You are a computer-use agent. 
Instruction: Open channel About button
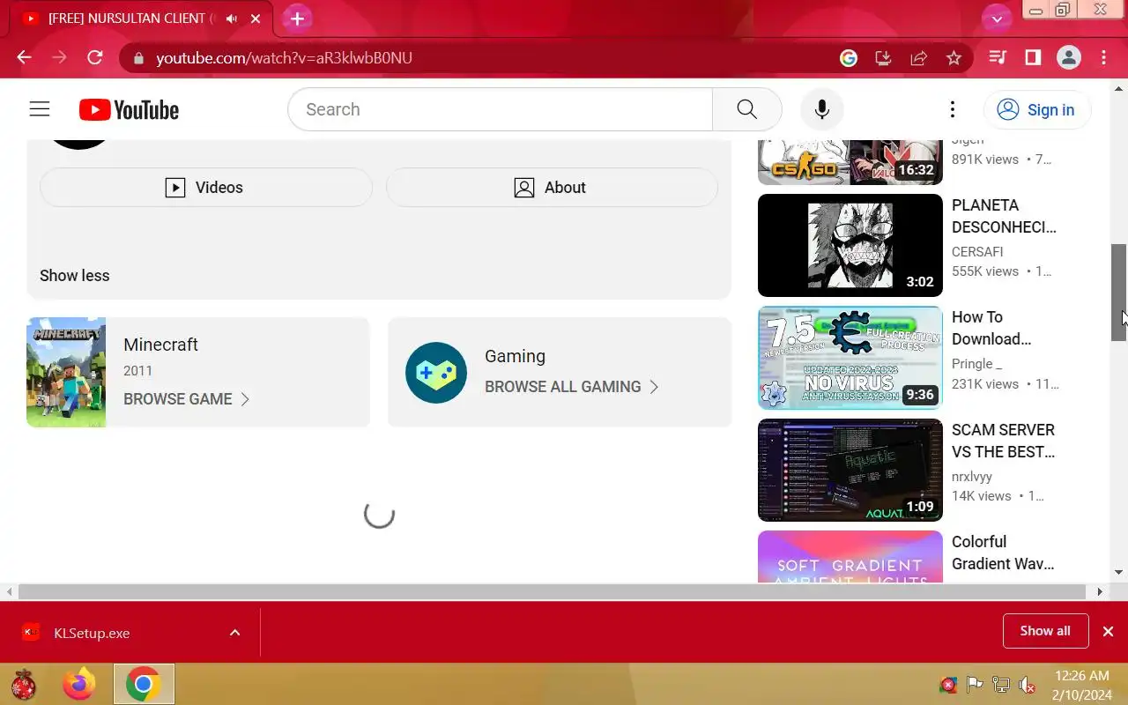552,187
